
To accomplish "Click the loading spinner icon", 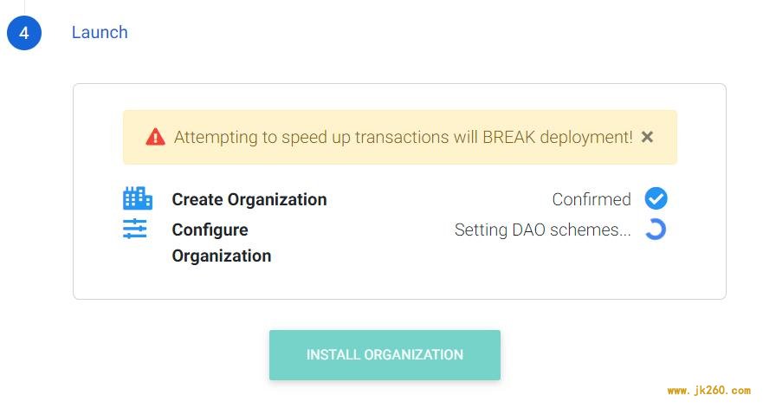I will (656, 230).
